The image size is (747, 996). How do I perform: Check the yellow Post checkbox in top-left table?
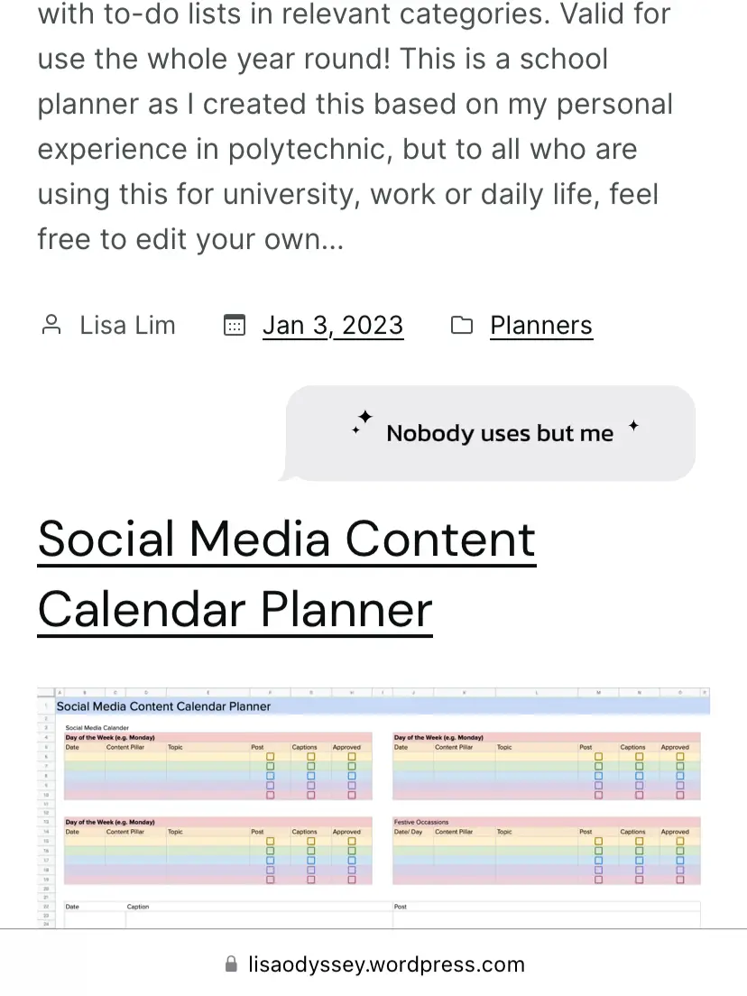coord(270,757)
